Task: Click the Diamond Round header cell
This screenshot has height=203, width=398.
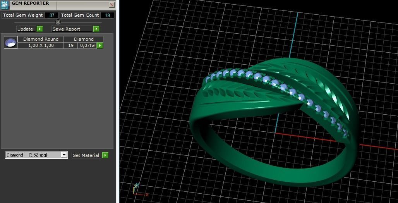Action: tap(41, 39)
